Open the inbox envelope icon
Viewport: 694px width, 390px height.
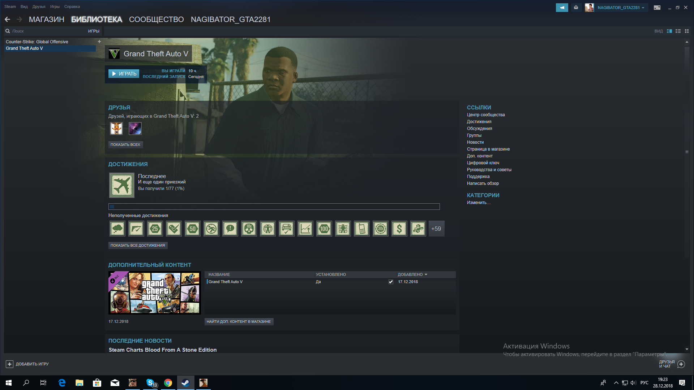[576, 8]
